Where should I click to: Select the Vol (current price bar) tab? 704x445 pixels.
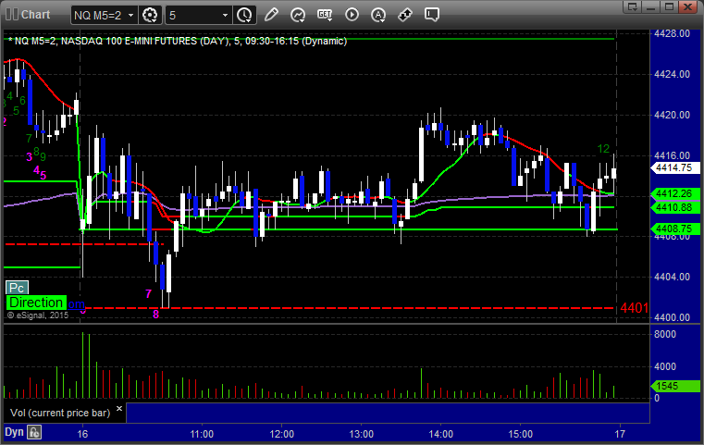[60, 413]
